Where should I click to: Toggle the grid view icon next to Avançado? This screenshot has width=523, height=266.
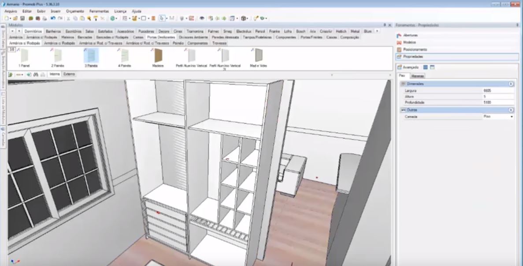click(x=425, y=67)
